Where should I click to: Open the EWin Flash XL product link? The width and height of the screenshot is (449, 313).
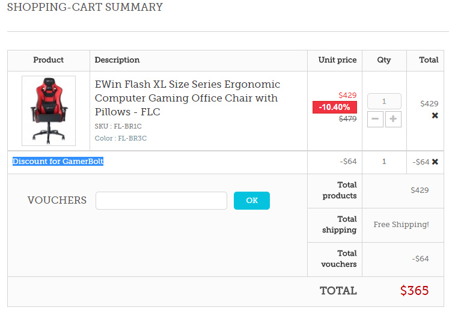point(187,98)
